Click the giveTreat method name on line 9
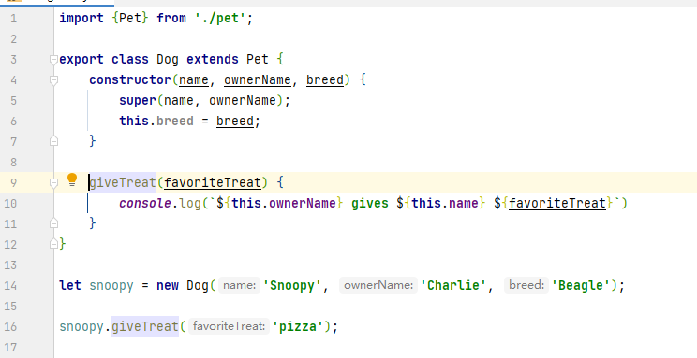Viewport: 697px width, 358px height. click(x=123, y=182)
